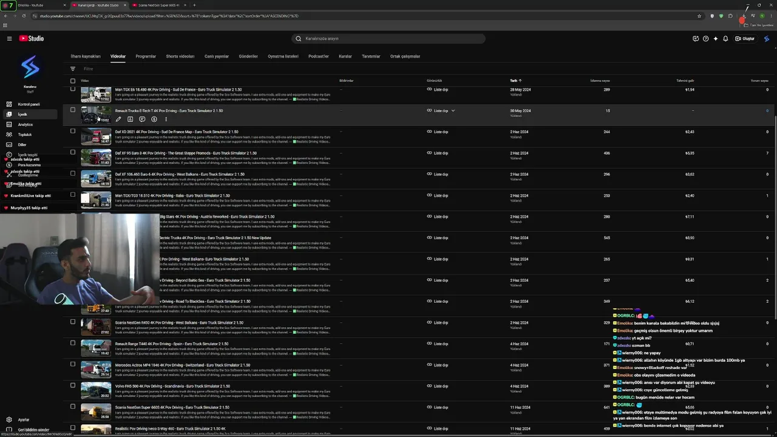This screenshot has width=777, height=437.
Task: Click the Oluştur create button
Action: pos(745,38)
